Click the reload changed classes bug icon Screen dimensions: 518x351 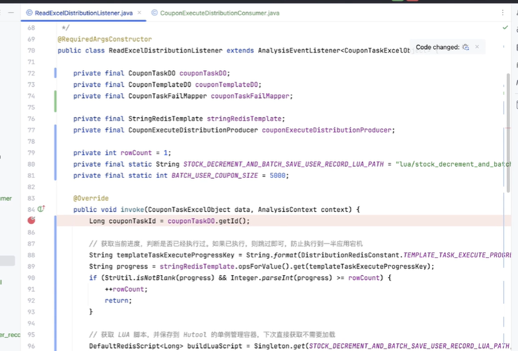(x=466, y=47)
